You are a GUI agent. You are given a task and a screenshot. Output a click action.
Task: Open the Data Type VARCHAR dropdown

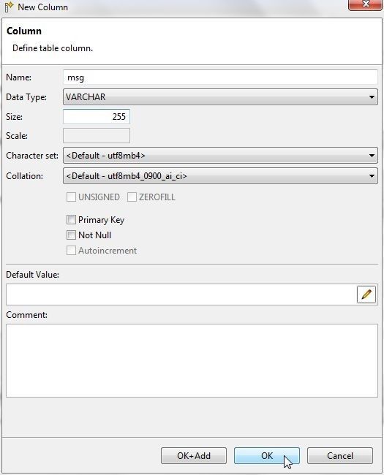pos(220,97)
